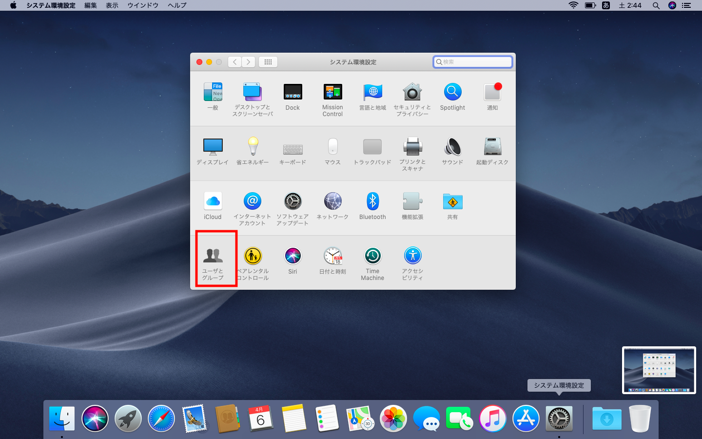Click the battery status icon
This screenshot has width=702, height=439.
(590, 5)
